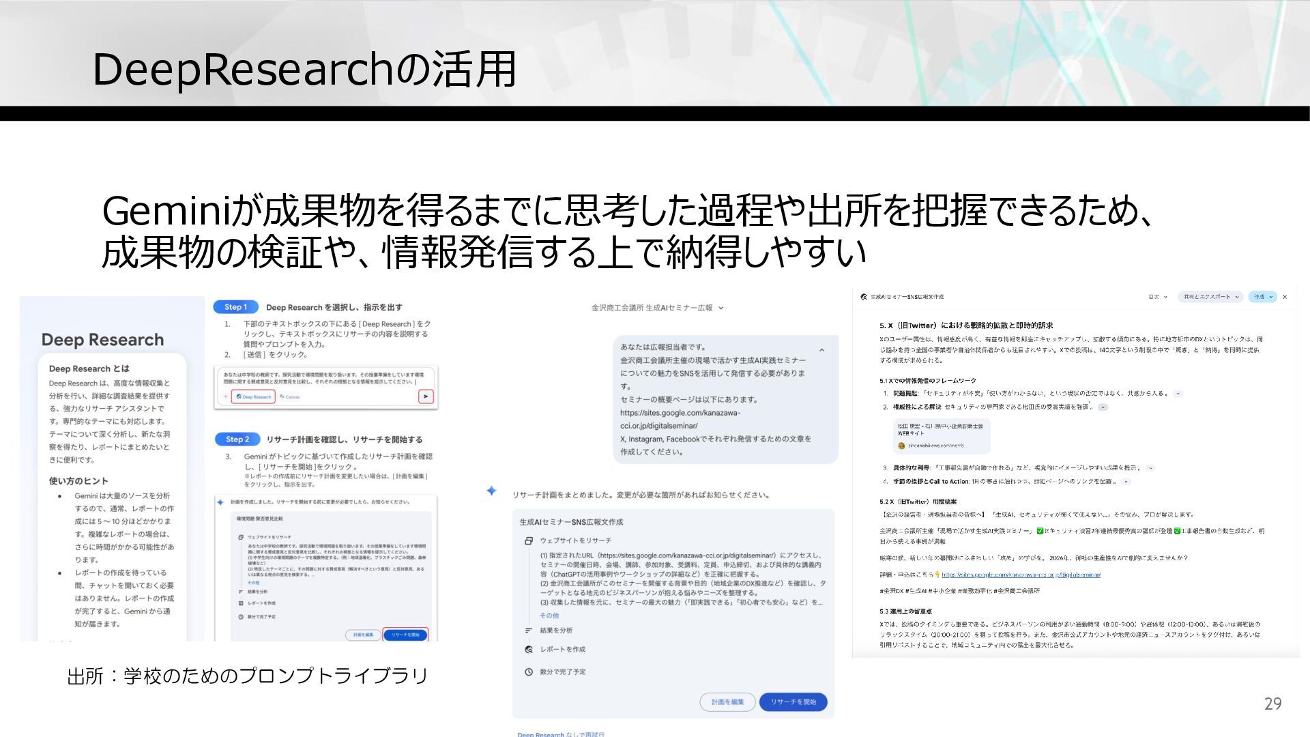Click the clock icon beside 数分で完了予定
This screenshot has width=1310, height=737.
(529, 672)
